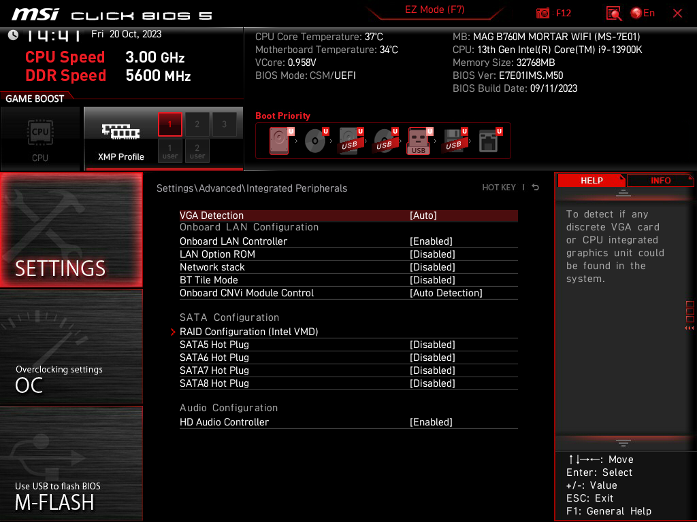This screenshot has height=522, width=697.
Task: Change SATA5 Hot Plug [Disabled] value
Action: point(432,345)
